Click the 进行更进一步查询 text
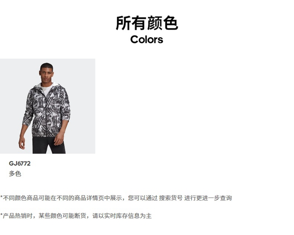 click(208, 198)
